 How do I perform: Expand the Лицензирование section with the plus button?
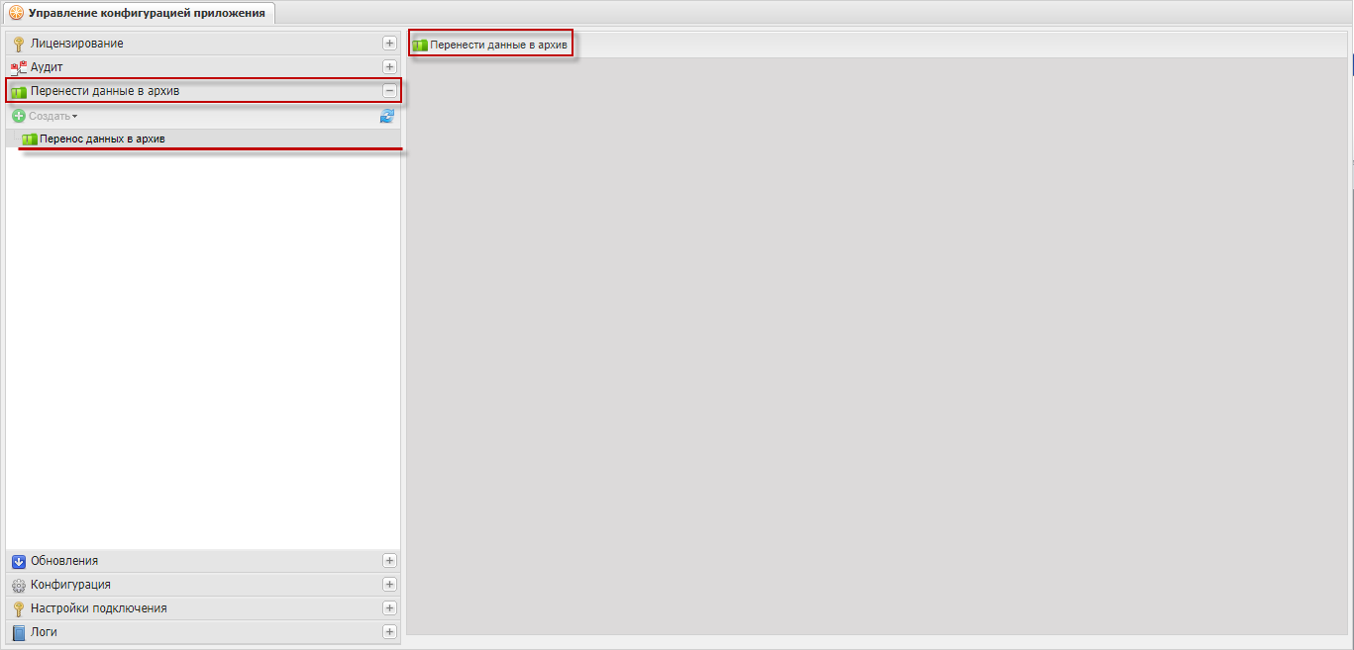[x=389, y=44]
